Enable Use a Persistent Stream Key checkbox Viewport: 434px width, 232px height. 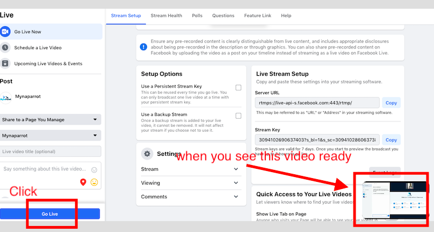[239, 88]
